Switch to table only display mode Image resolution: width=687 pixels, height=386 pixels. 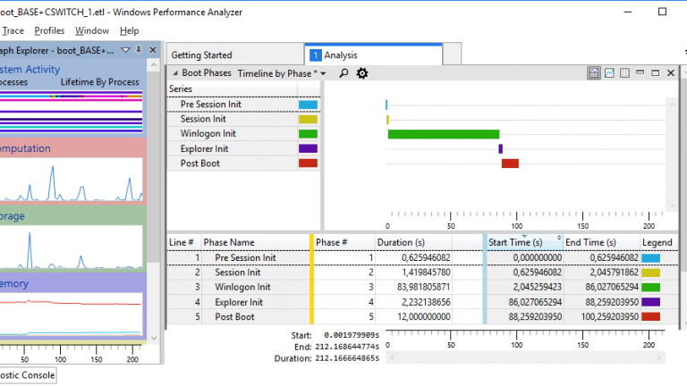(624, 73)
